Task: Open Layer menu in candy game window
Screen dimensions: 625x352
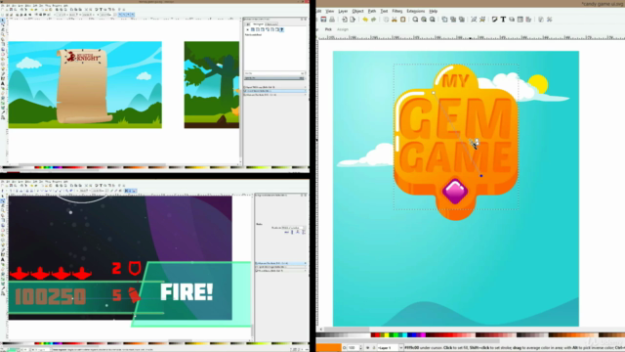Action: pos(343,11)
